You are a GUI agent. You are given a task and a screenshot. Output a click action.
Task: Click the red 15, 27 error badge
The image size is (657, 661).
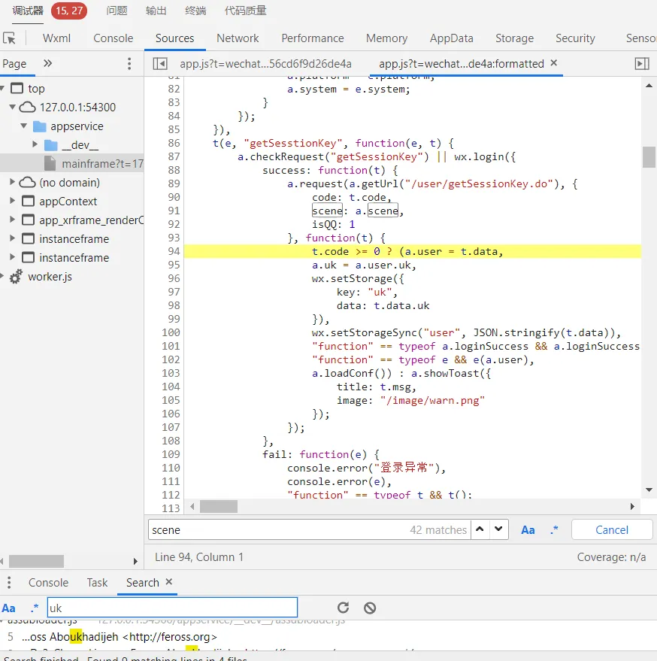69,11
